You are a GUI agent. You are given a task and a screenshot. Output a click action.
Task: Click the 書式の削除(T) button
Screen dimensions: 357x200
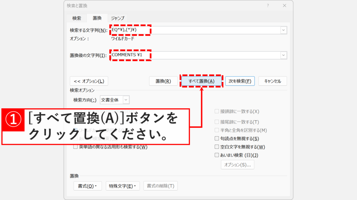pos(160,186)
